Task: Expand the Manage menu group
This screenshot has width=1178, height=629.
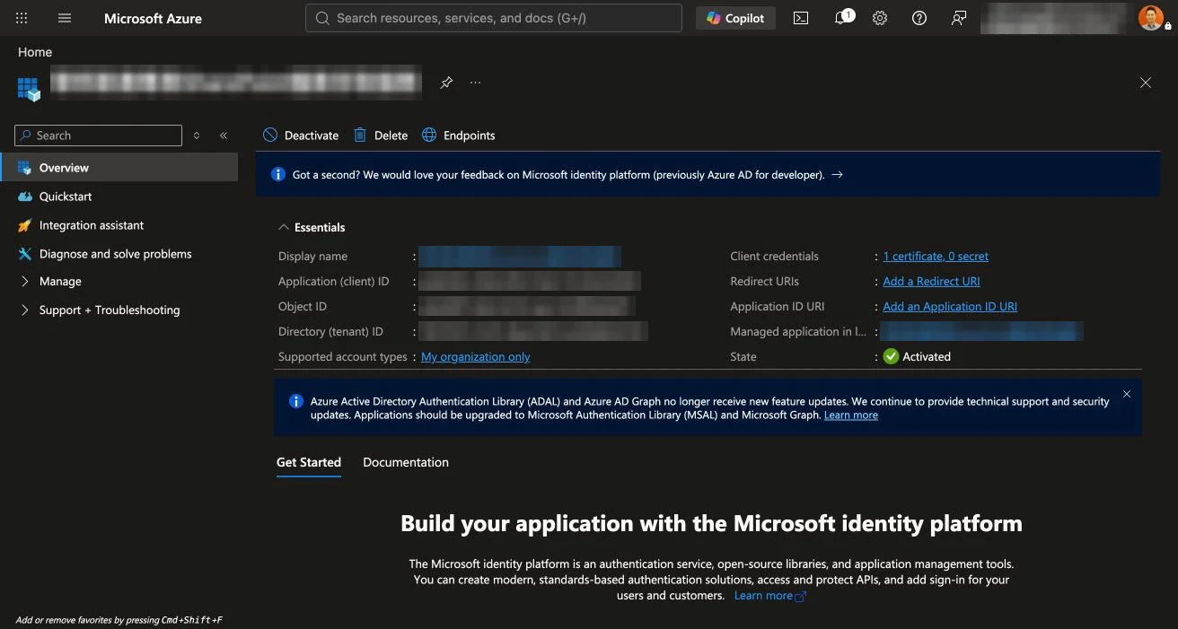Action: [24, 282]
